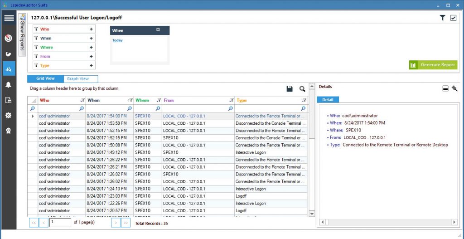Toggle the When filter card's corner box
The width and height of the screenshot is (464, 239).
(158, 29)
